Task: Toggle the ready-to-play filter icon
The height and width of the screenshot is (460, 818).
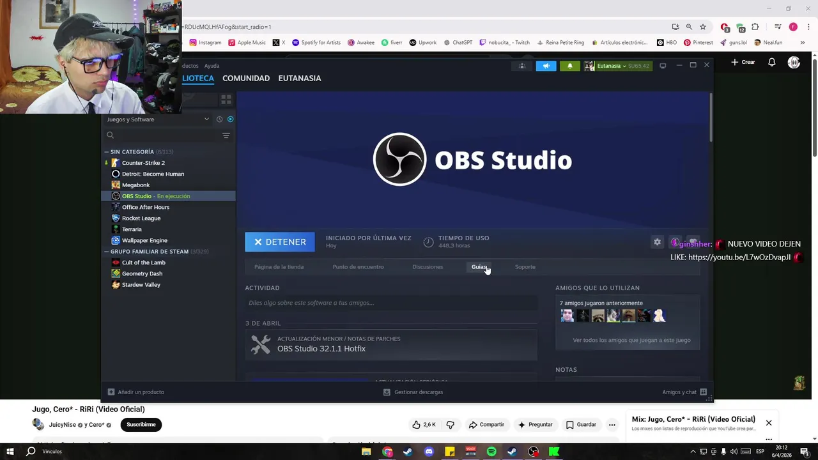Action: (231, 119)
